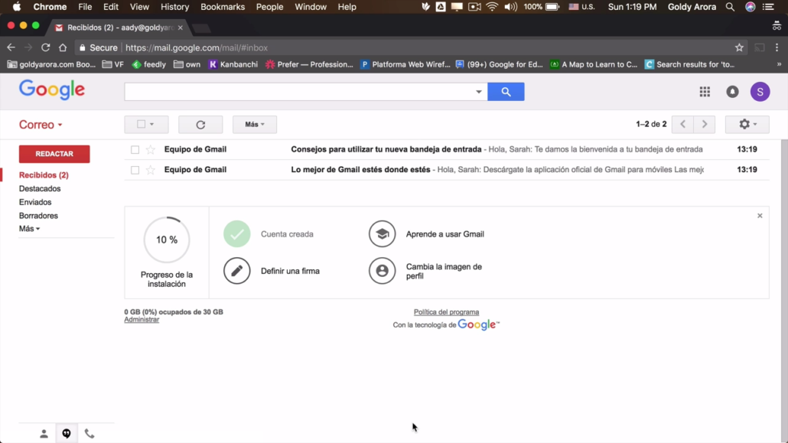Open Destacados folder

click(40, 188)
